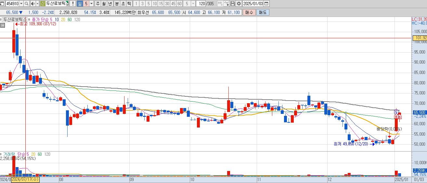The width and height of the screenshot is (427, 183).
Task: Click the red 101,92 price axis tag
Action: point(420,38)
